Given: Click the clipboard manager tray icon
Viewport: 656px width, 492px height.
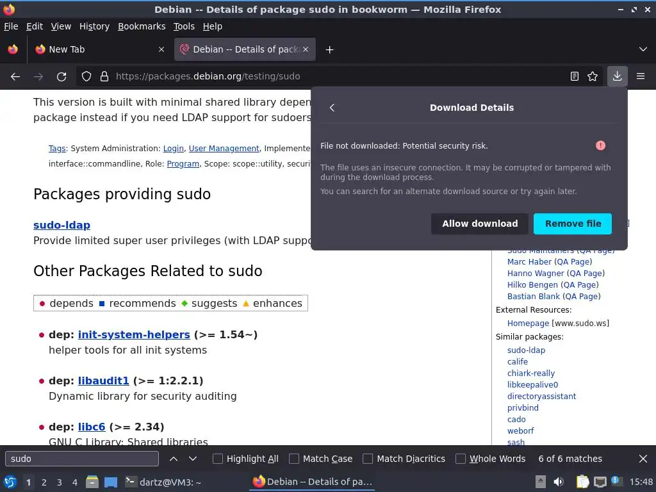Looking at the screenshot, I should click(x=582, y=482).
